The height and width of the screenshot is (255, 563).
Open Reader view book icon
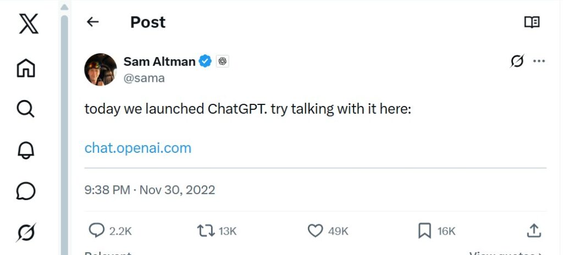coord(532,22)
